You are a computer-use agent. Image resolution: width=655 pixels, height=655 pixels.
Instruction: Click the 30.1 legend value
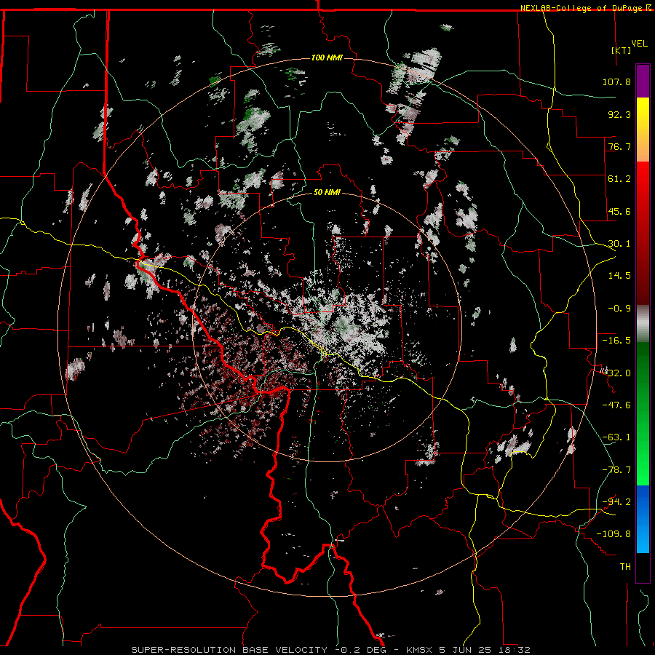point(619,244)
